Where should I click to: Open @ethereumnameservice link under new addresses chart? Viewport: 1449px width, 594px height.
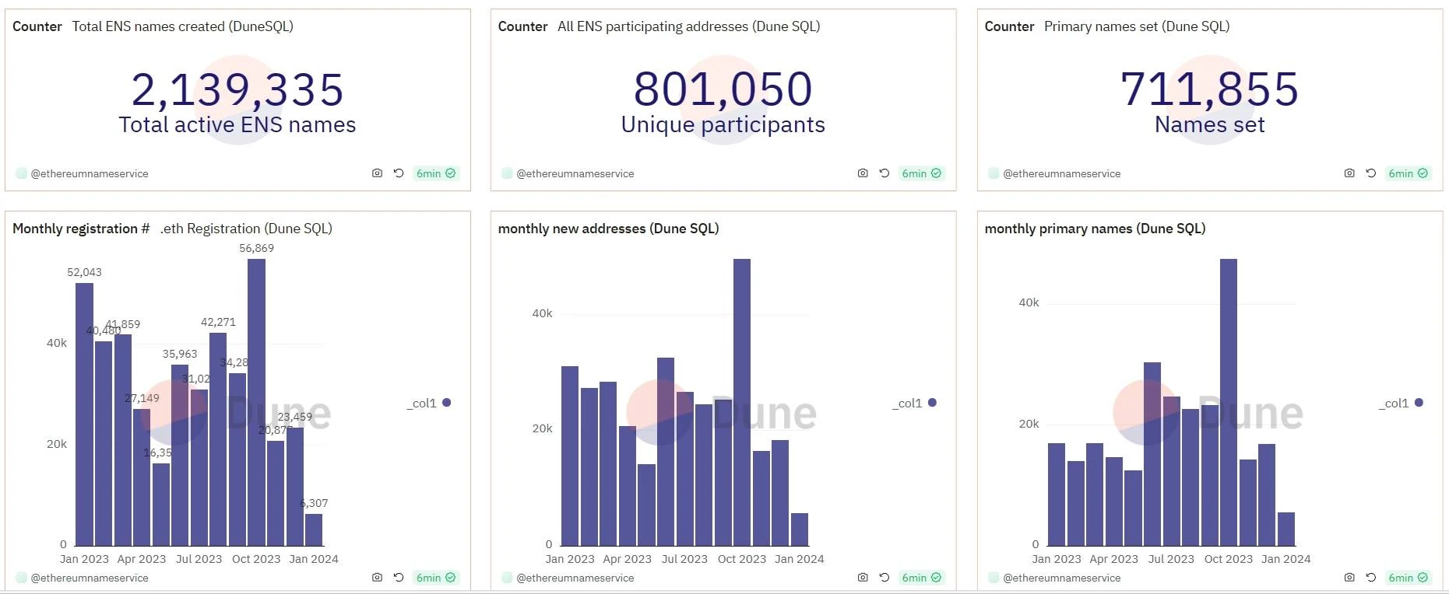click(575, 578)
